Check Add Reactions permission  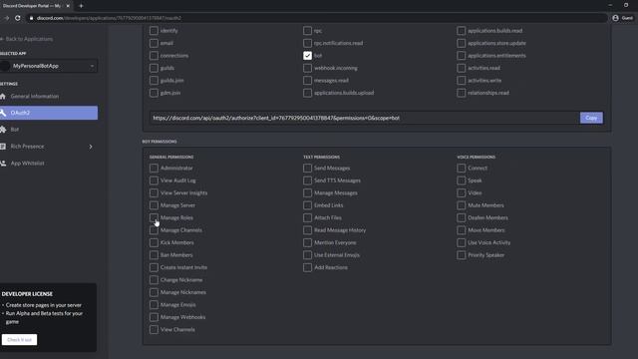tap(308, 267)
